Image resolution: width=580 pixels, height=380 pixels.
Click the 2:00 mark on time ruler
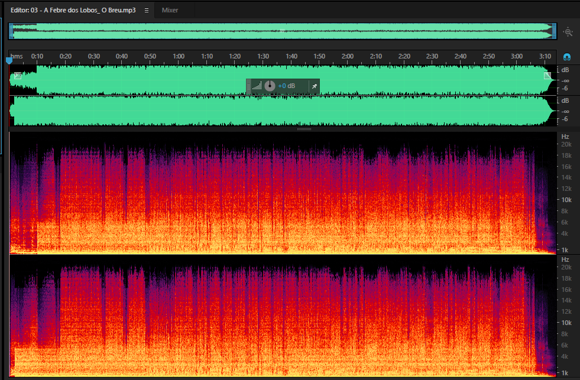pos(348,56)
